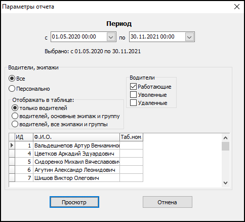Click the Отмена button
Viewport: 245px width, 222px height.
[168, 202]
